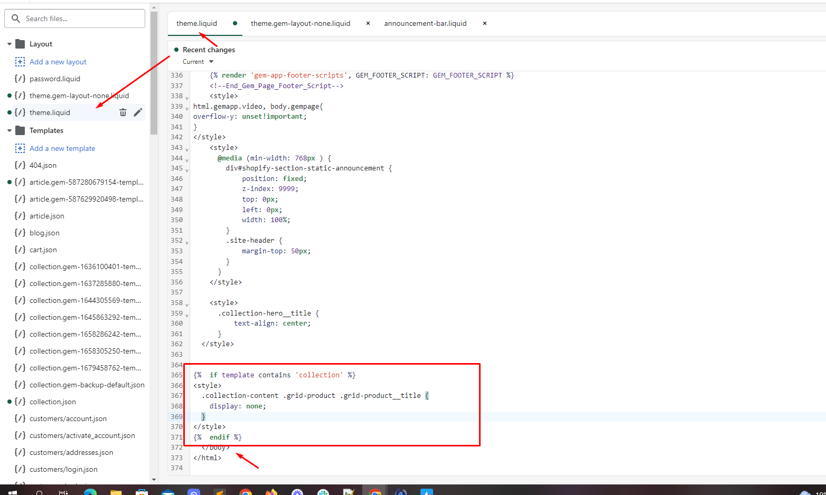
Task: Open customers/login.json template file
Action: tap(63, 469)
